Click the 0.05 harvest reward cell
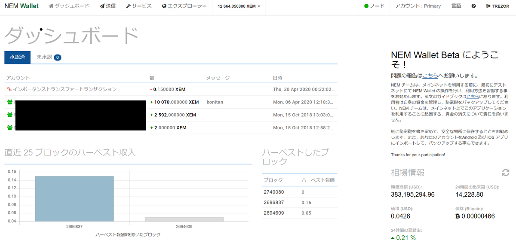 coord(306,213)
